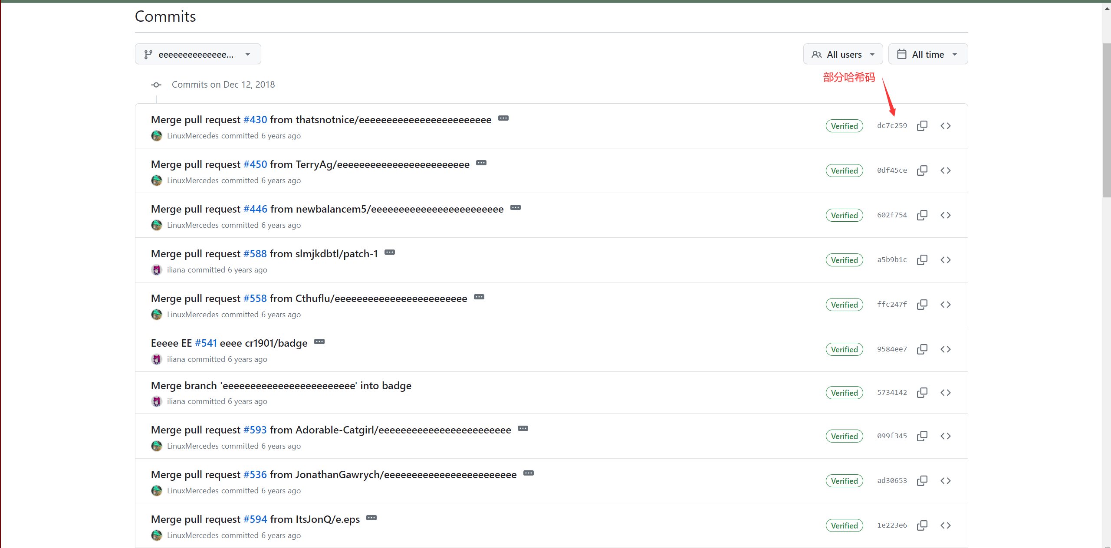Screen dimensions: 1111x548
Task: Copy full SHA for commit ffc247f
Action: pos(922,305)
